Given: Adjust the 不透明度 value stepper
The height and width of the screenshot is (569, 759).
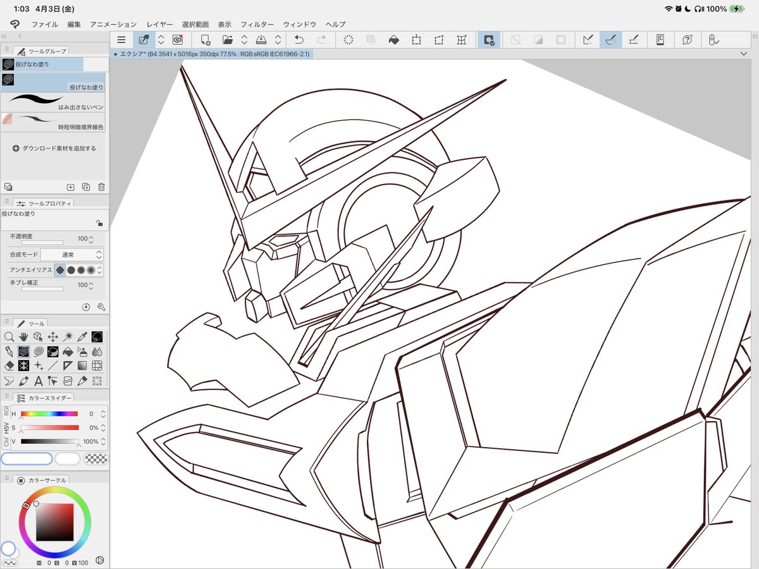Looking at the screenshot, I should (91, 239).
